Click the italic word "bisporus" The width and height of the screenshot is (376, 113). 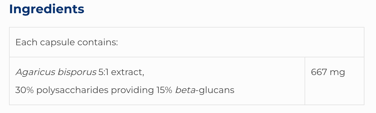click(77, 73)
